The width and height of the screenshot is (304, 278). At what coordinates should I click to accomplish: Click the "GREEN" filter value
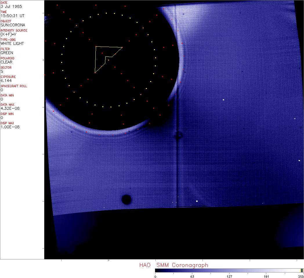(x=7, y=53)
